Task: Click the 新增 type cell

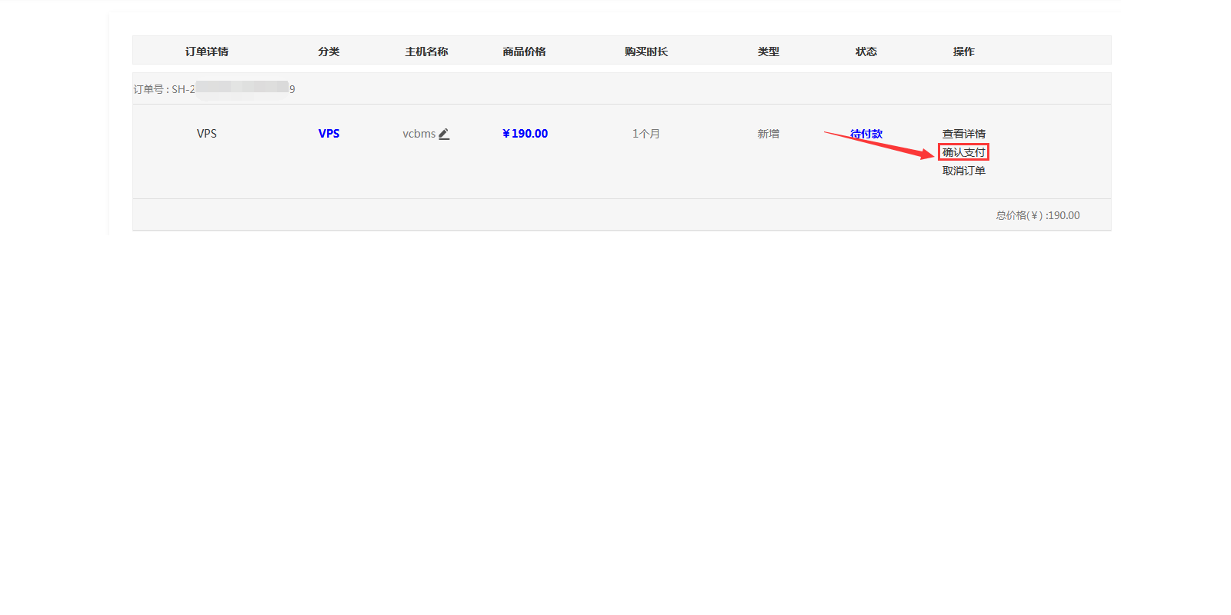Action: coord(768,134)
